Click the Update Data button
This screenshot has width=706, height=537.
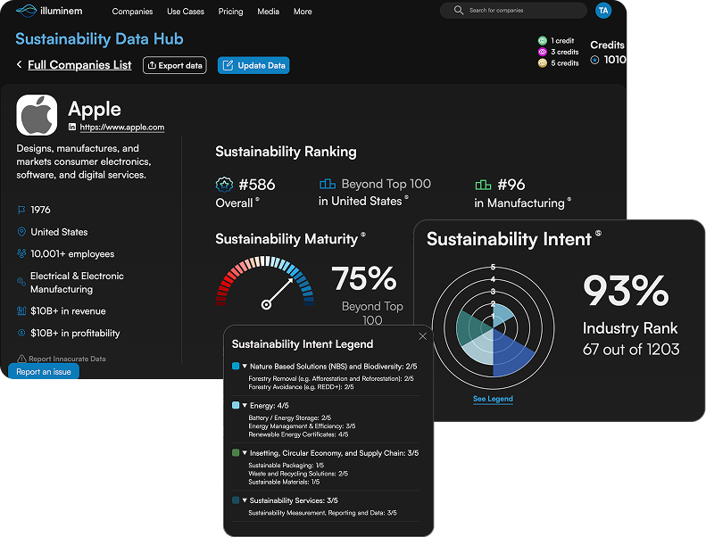(253, 65)
